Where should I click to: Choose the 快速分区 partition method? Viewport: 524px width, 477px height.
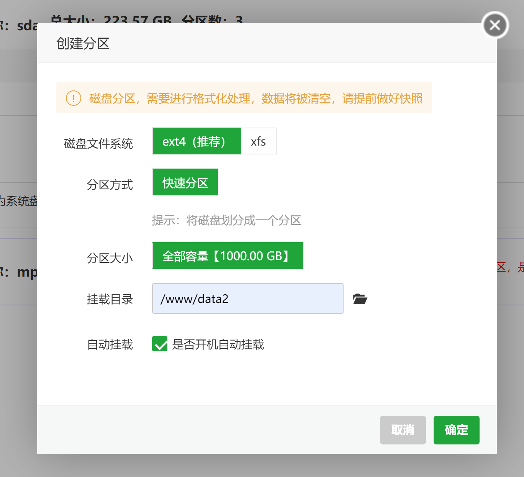coord(185,182)
